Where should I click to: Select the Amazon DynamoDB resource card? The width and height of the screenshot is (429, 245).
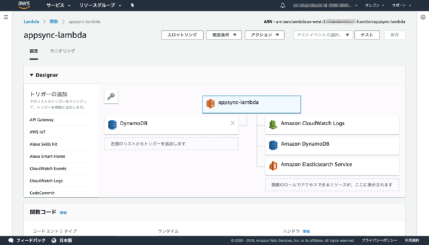pyautogui.click(x=332, y=146)
